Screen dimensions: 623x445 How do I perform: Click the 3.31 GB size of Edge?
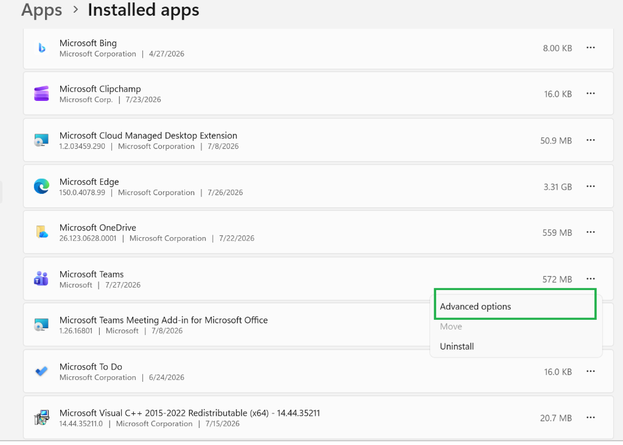pos(558,187)
